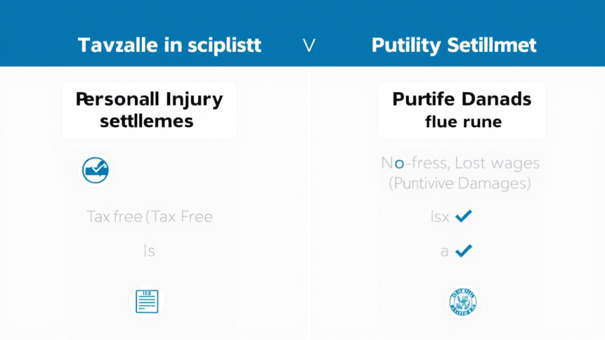Select the "Tavzalle in sciplistt" header tab
This screenshot has height=340, width=605.
click(x=170, y=45)
